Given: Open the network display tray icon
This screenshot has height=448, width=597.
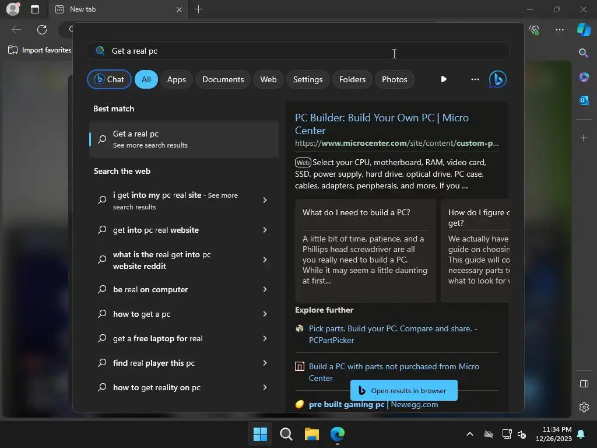Looking at the screenshot, I should pyautogui.click(x=507, y=434).
